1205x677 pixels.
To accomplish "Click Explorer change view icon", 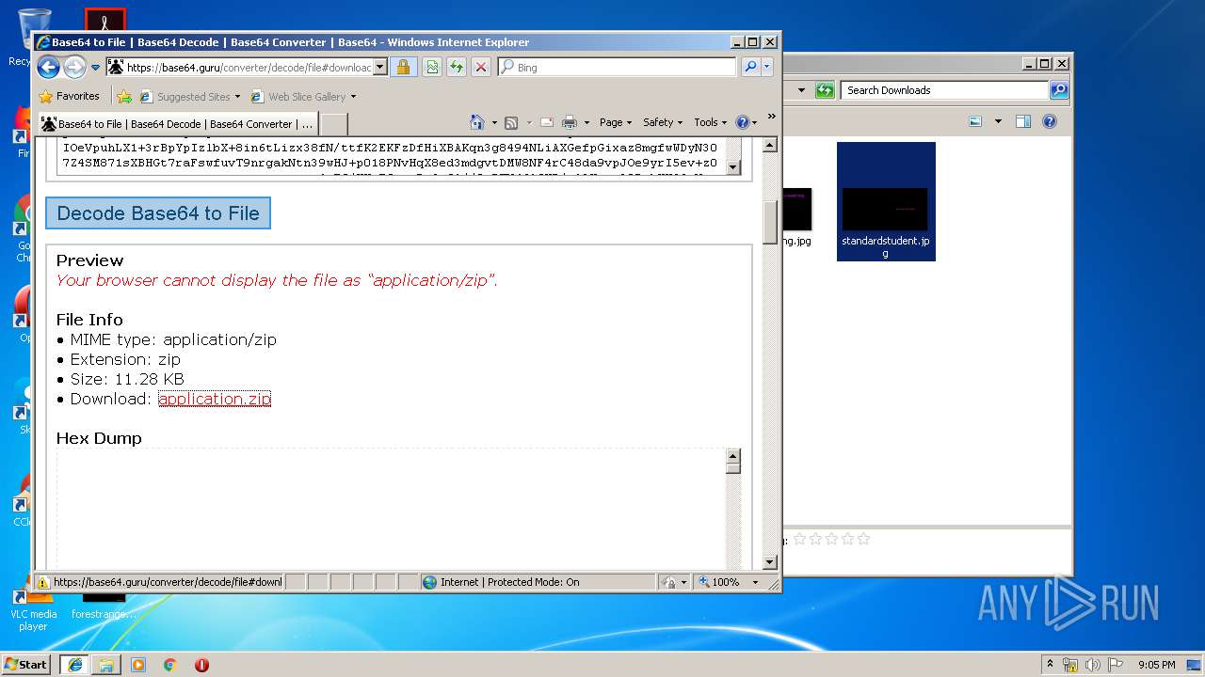I will point(975,121).
